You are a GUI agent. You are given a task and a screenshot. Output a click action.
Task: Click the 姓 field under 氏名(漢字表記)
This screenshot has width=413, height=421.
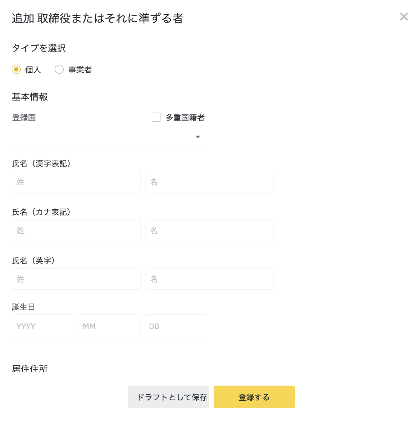click(x=76, y=182)
